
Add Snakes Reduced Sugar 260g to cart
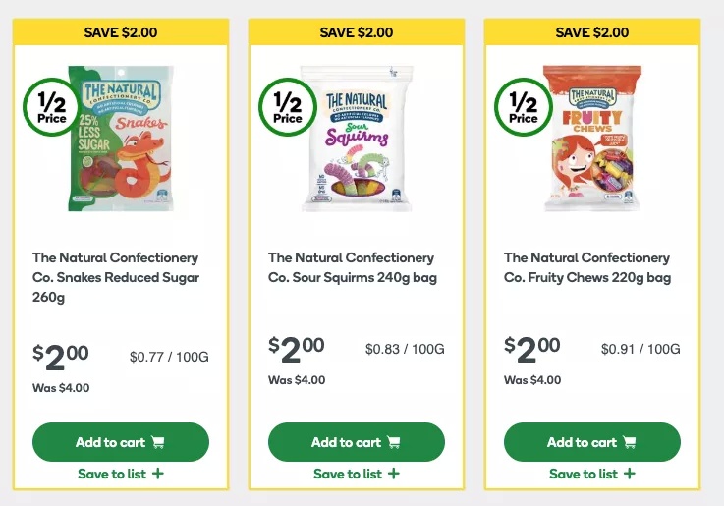pos(121,442)
